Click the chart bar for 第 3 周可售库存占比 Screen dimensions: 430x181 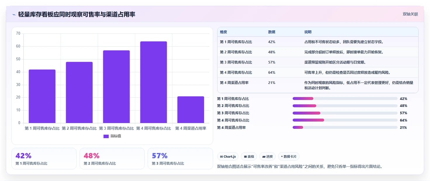(116, 87)
